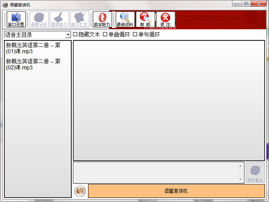The image size is (269, 202).
Task: Click the notes box scrollbar down arrow
Action: (x=240, y=179)
